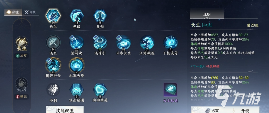This screenshot has width=269, height=113.
Task: Select the 攻击精通 skill icon
Action: [x=76, y=90]
